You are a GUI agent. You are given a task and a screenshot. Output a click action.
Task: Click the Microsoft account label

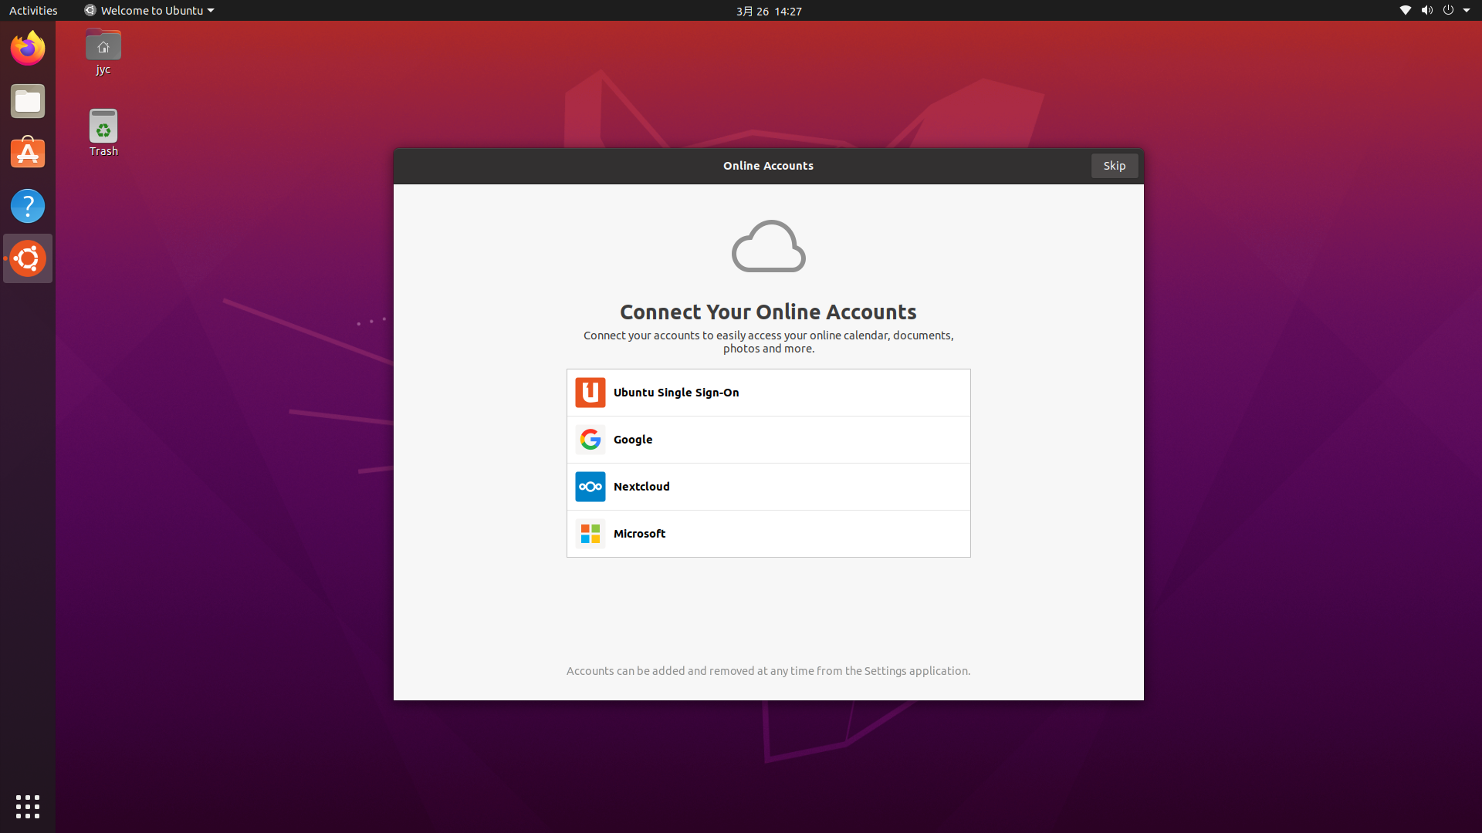click(x=639, y=534)
